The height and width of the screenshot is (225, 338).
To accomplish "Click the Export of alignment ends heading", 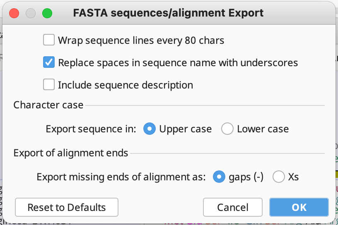I will [x=71, y=153].
